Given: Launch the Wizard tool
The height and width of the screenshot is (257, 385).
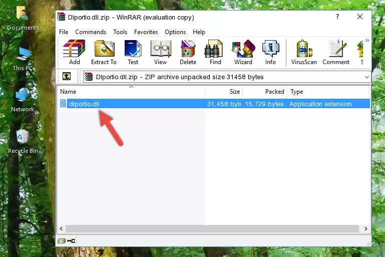Looking at the screenshot, I should [243, 52].
